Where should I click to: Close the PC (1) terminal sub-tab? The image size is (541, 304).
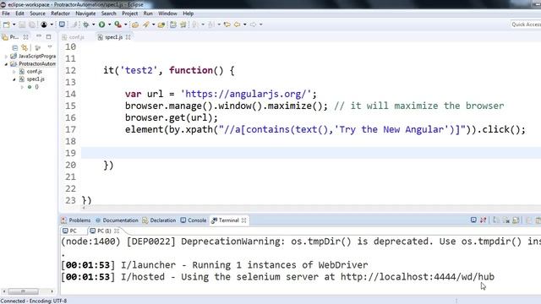tap(117, 231)
